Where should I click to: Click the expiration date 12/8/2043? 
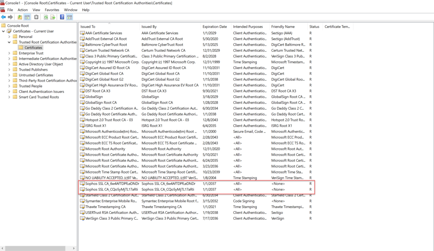(210, 120)
